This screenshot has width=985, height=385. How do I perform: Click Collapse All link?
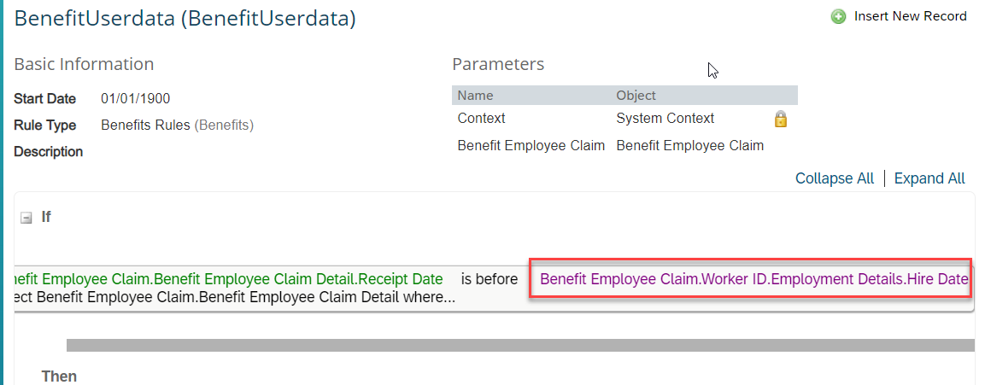tap(835, 178)
